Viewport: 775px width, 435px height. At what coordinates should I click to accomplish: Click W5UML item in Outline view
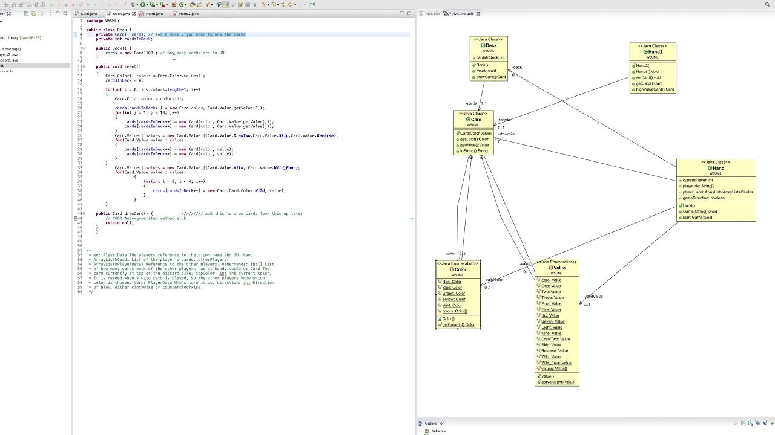pos(438,431)
